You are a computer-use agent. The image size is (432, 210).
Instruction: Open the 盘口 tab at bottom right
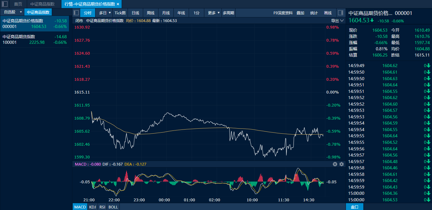click(x=355, y=207)
